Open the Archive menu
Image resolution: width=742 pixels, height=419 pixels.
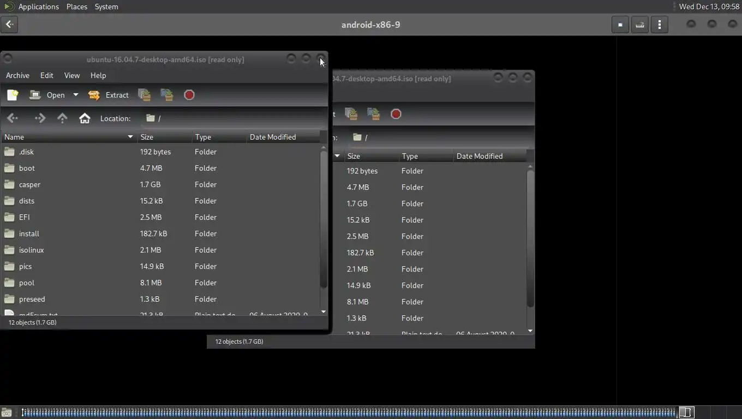pyautogui.click(x=17, y=75)
